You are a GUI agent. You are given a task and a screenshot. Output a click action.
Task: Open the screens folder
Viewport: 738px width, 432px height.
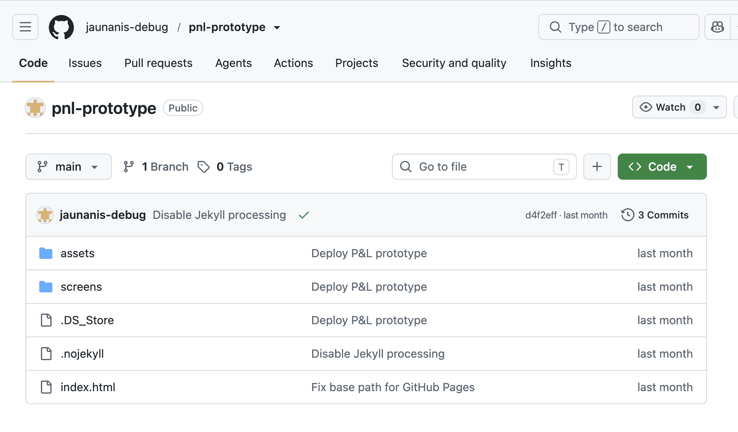point(81,287)
